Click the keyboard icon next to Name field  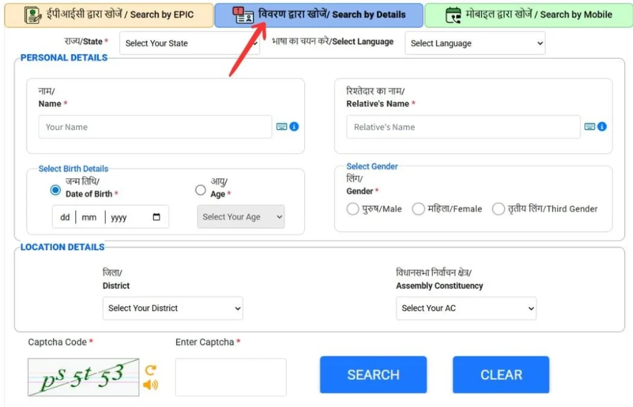(x=283, y=126)
